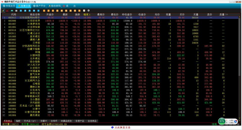
Task: Open the 市场主页 menu
Action: [x=9, y=6]
